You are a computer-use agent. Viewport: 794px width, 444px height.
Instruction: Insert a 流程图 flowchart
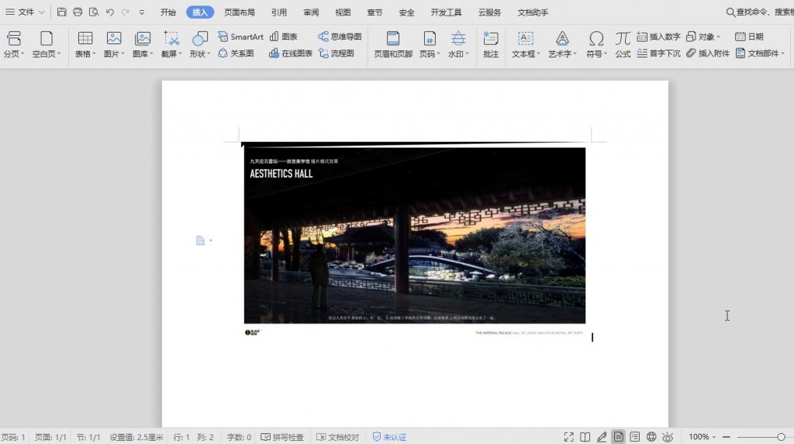pos(337,54)
